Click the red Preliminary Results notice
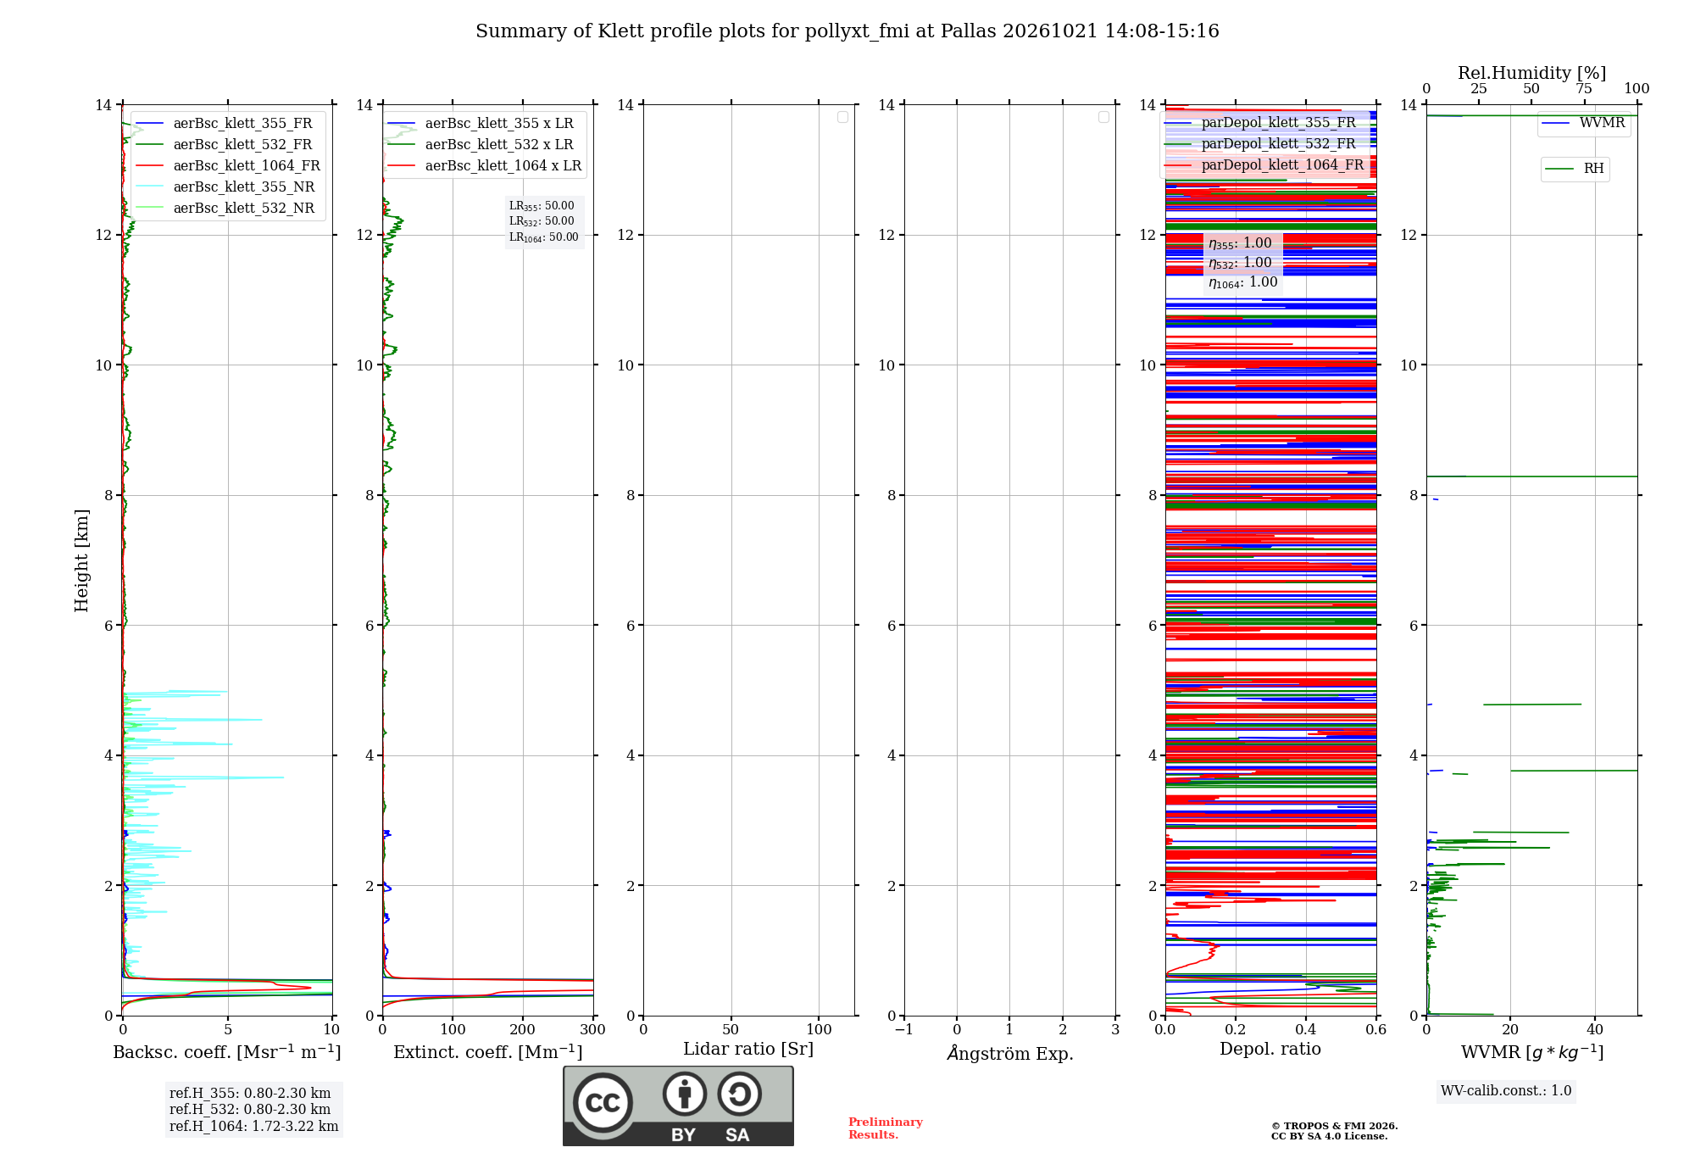 coord(886,1128)
